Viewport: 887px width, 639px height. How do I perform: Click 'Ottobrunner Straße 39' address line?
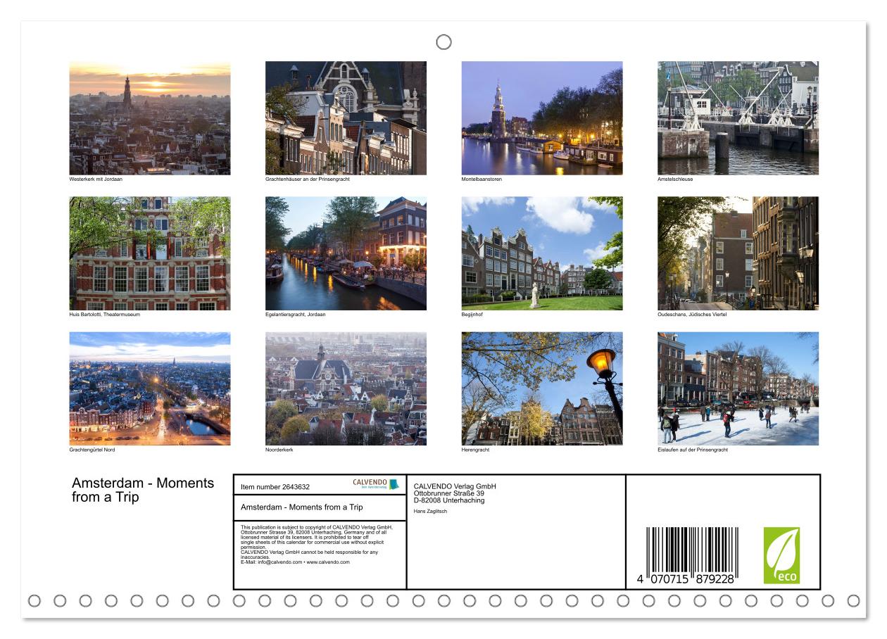(449, 493)
